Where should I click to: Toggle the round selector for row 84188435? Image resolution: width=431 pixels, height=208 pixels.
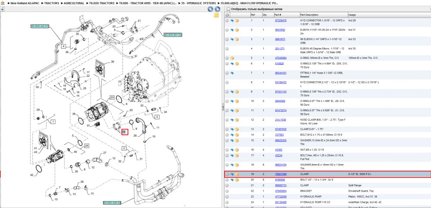(227, 82)
